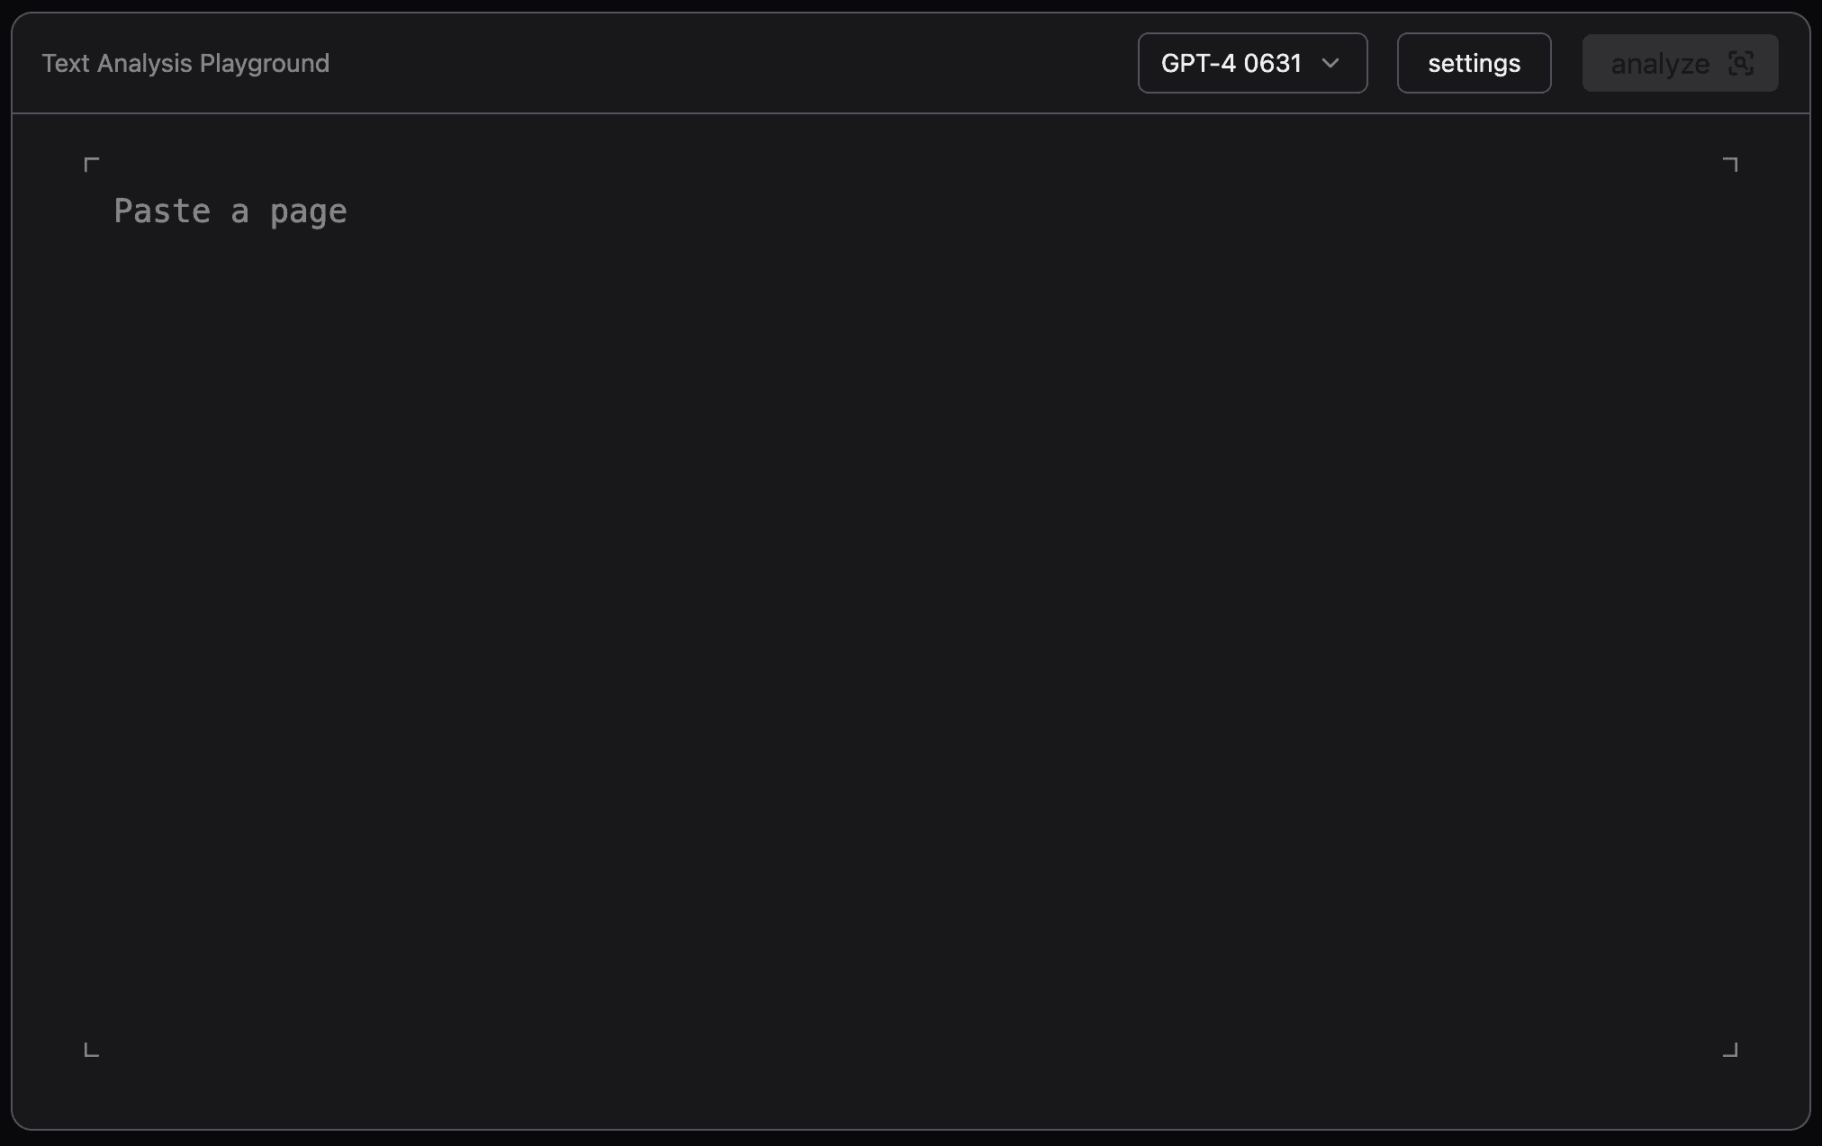Expand the model selector combo box
Screen dimensions: 1822x1146
click(1252, 63)
